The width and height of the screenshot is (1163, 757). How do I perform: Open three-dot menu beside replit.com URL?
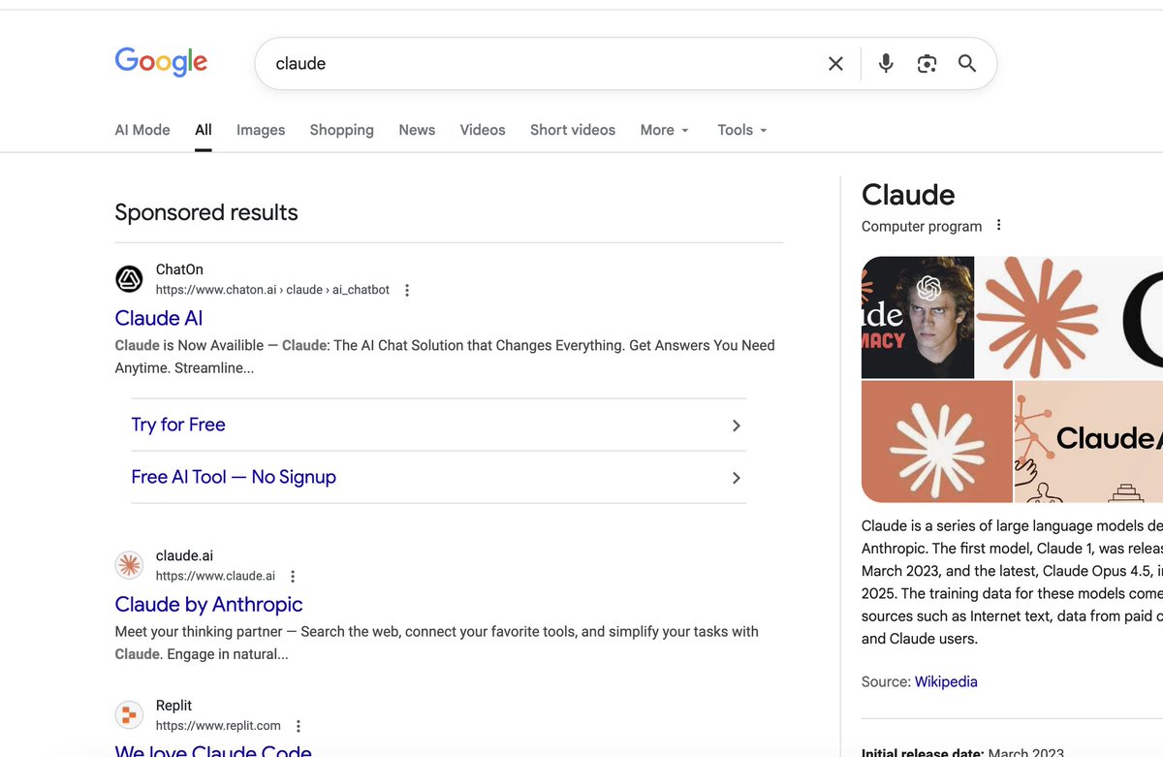click(x=299, y=726)
